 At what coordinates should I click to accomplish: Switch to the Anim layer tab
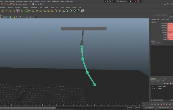click(x=165, y=79)
